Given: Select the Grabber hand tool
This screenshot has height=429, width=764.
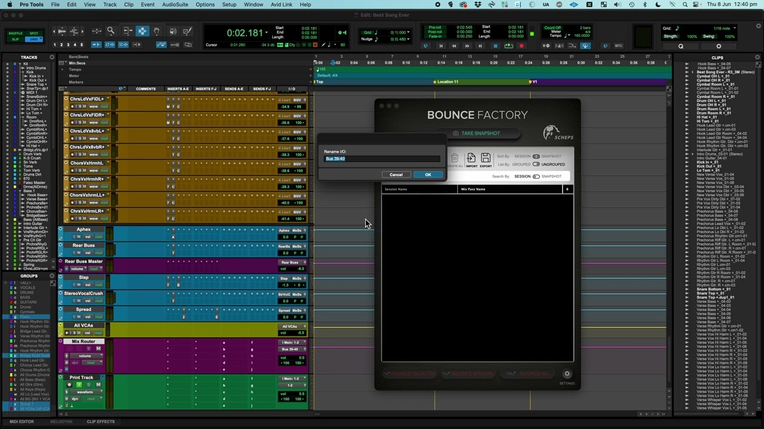Looking at the screenshot, I should 156,30.
